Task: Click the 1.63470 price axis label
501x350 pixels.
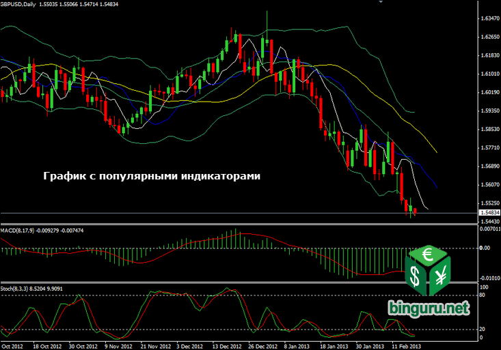Action: coord(490,18)
